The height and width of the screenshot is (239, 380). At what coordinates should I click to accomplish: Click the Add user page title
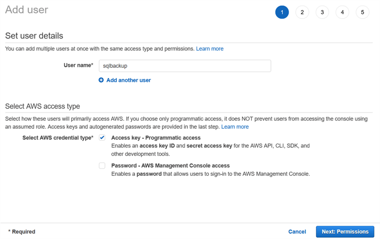coord(27,9)
